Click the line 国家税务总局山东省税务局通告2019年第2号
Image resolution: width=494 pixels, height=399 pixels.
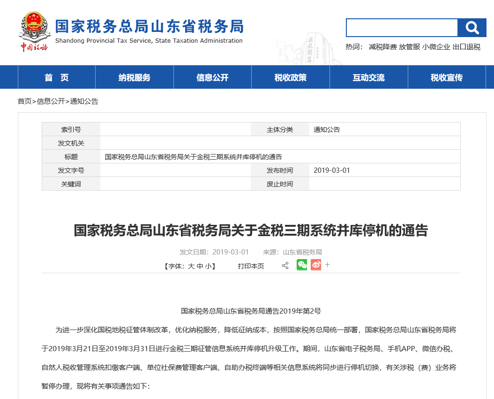coord(251,311)
